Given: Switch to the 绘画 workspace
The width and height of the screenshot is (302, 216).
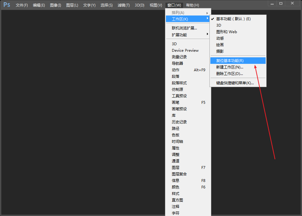Looking at the screenshot, I should [x=219, y=45].
